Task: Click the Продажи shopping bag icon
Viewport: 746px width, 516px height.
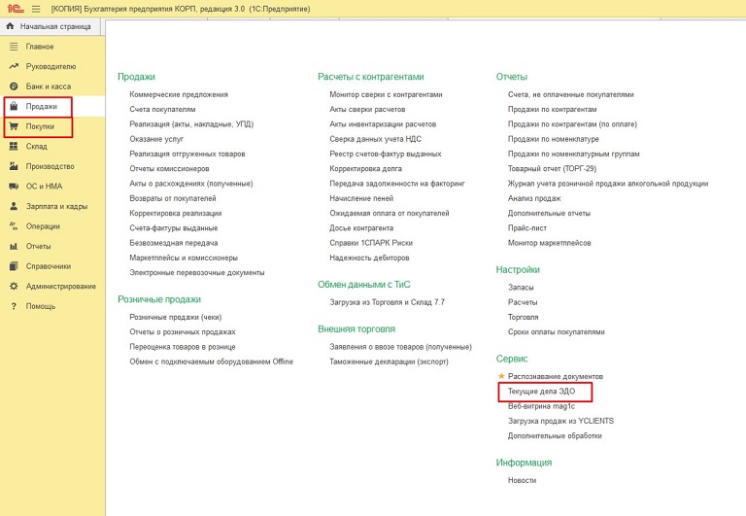Action: 14,106
